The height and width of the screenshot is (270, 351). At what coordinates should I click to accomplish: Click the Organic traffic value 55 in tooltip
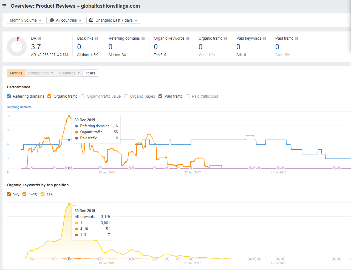(116, 132)
